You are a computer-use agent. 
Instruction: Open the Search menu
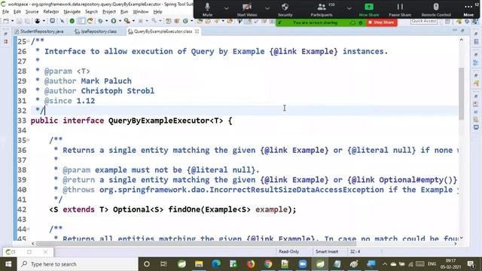click(91, 12)
